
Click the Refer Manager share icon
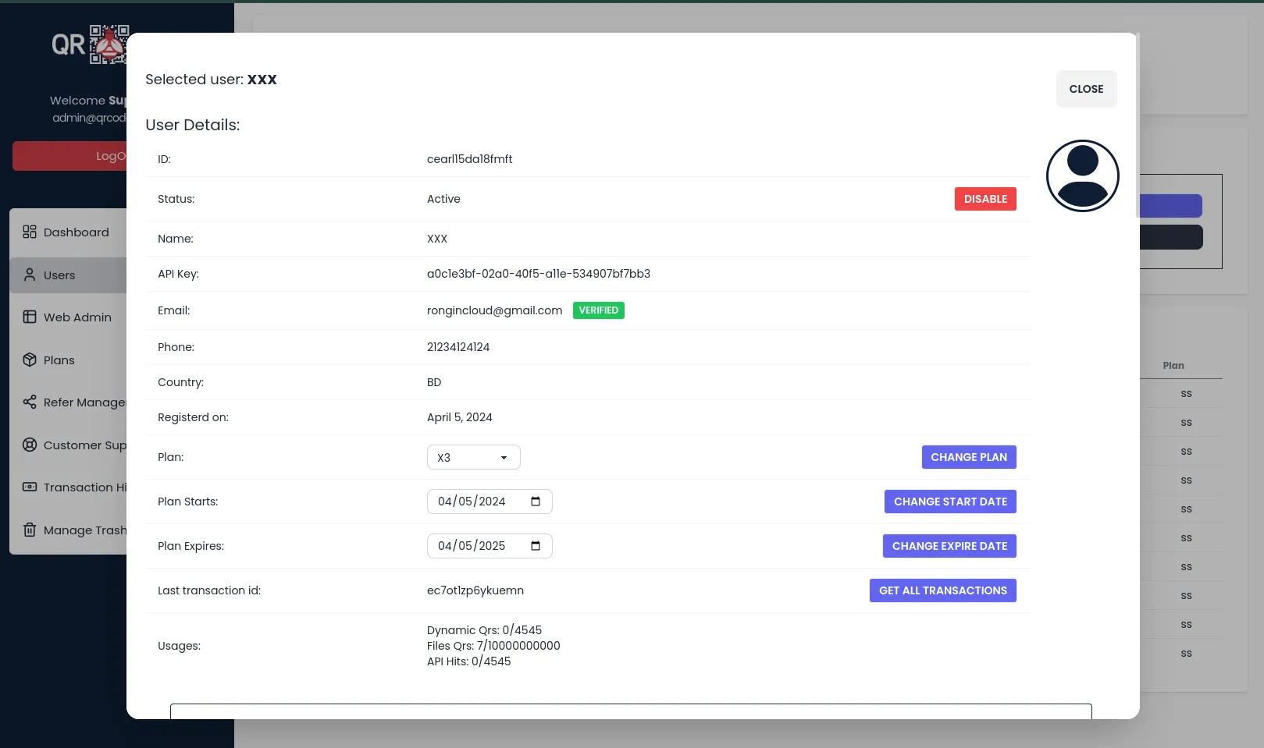pos(30,402)
